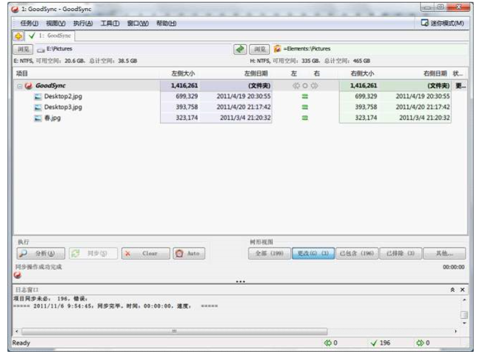The image size is (478, 353).
Task: Click the Clear button
Action: click(146, 253)
